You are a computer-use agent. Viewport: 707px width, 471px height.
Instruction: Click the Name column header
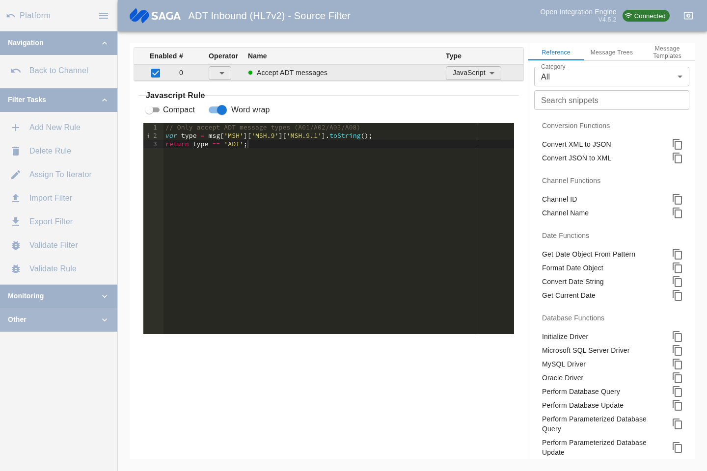click(257, 56)
